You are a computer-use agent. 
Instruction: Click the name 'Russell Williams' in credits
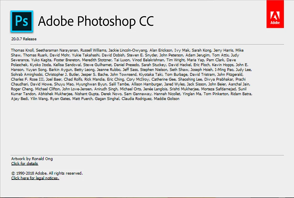pos(93,50)
